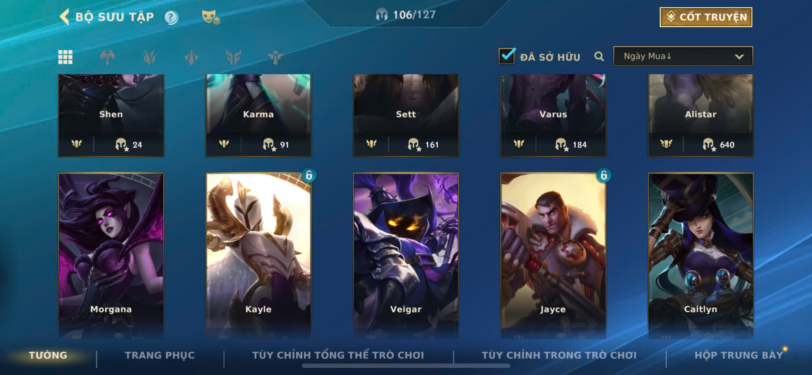Screen dimensions: 812x375
Task: Go back using the Bộ Sưu Tập arrow
Action: pyautogui.click(x=64, y=17)
